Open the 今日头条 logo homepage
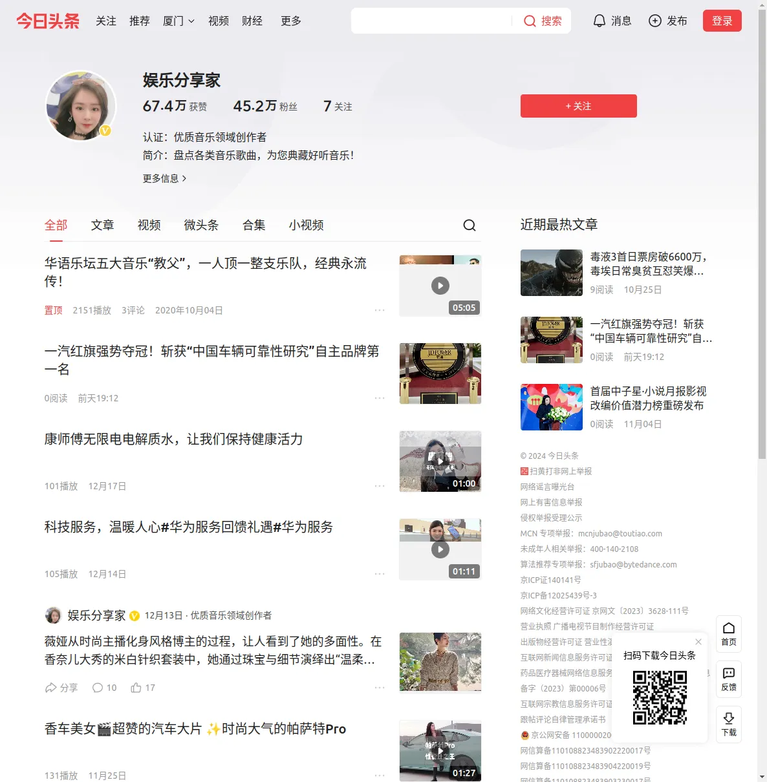767x782 pixels. click(48, 21)
